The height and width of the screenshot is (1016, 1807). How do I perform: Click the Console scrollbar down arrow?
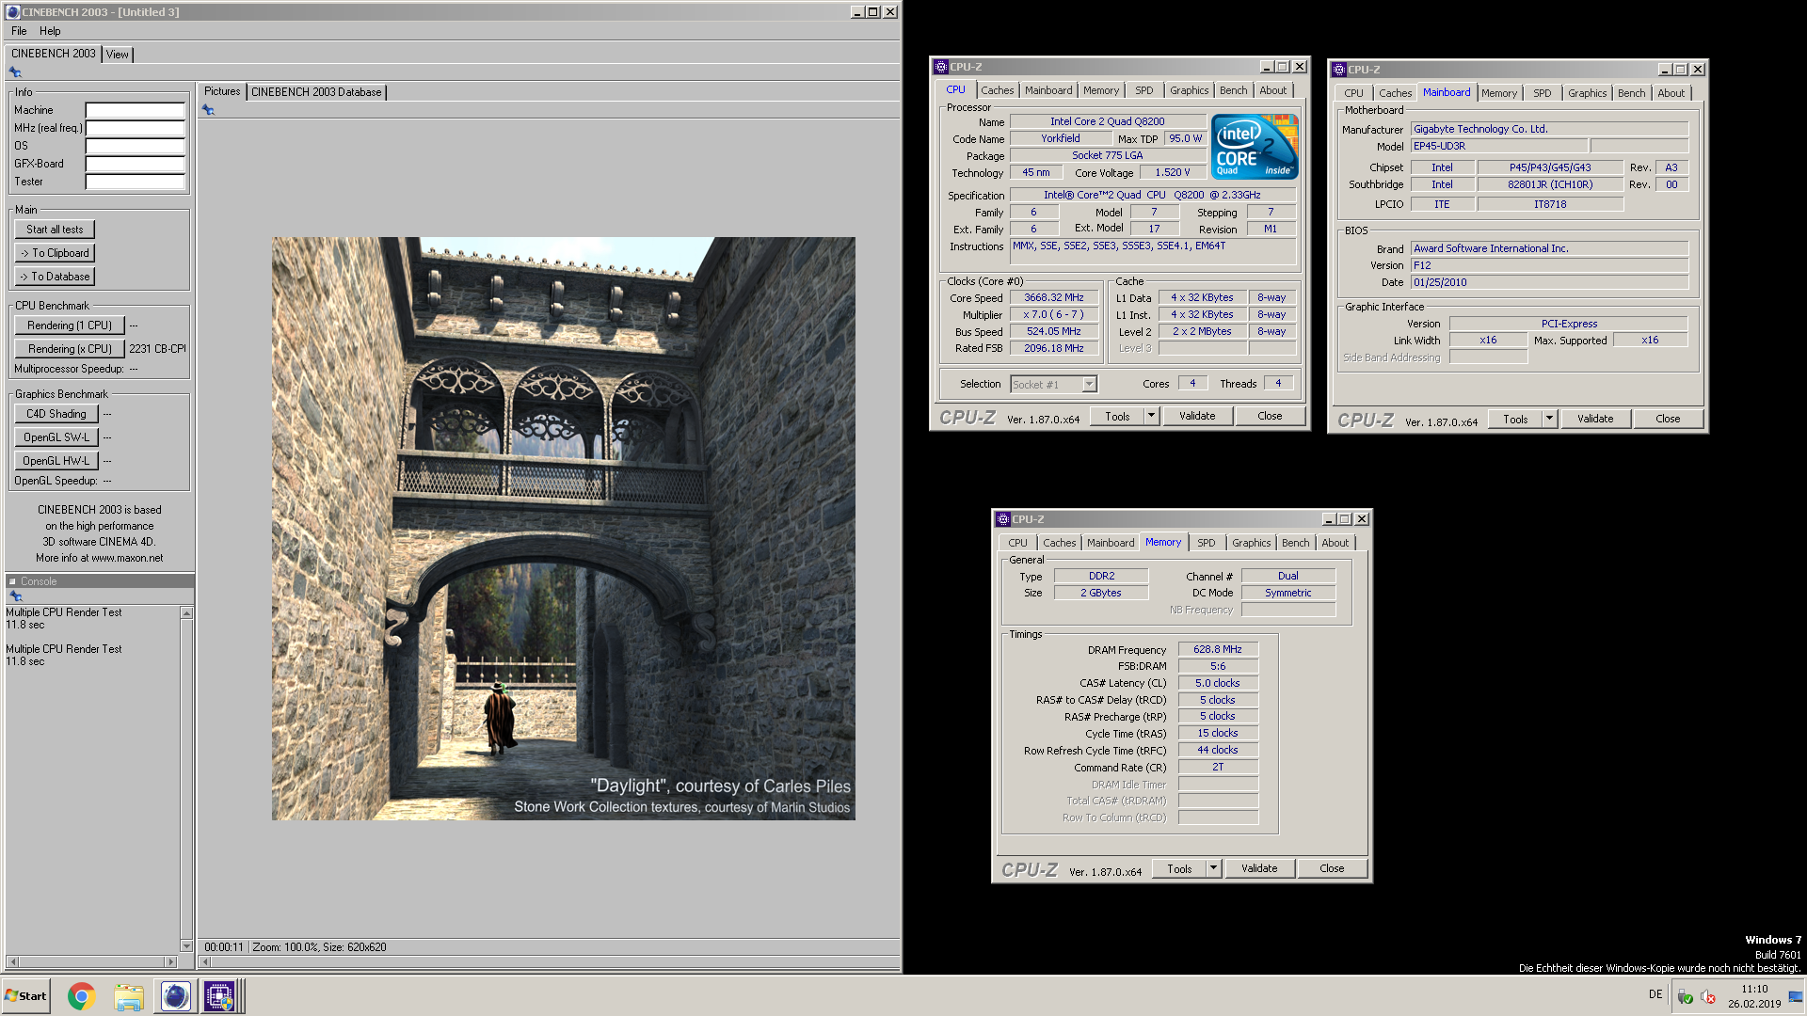point(186,946)
